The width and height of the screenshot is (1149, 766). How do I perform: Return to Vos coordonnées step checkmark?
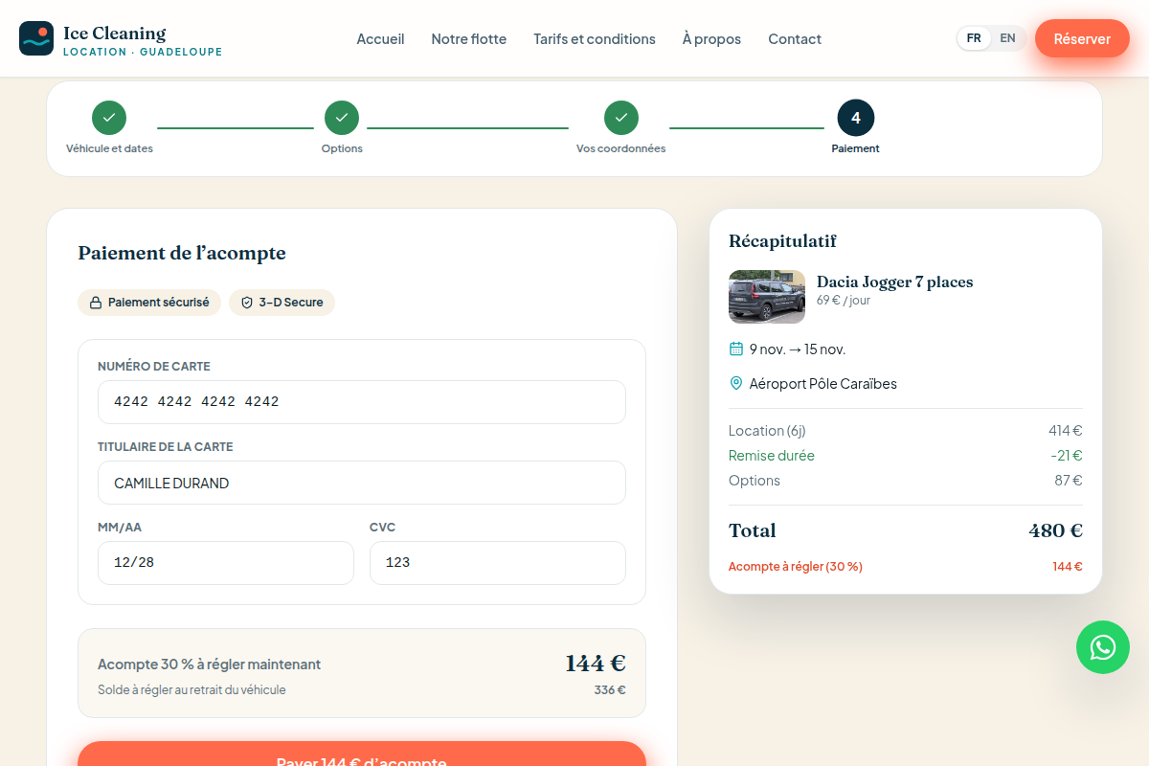(x=621, y=118)
